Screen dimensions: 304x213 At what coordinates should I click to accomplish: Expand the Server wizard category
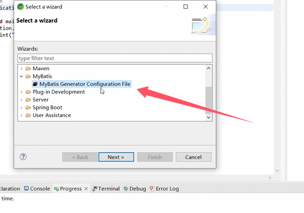[22, 99]
